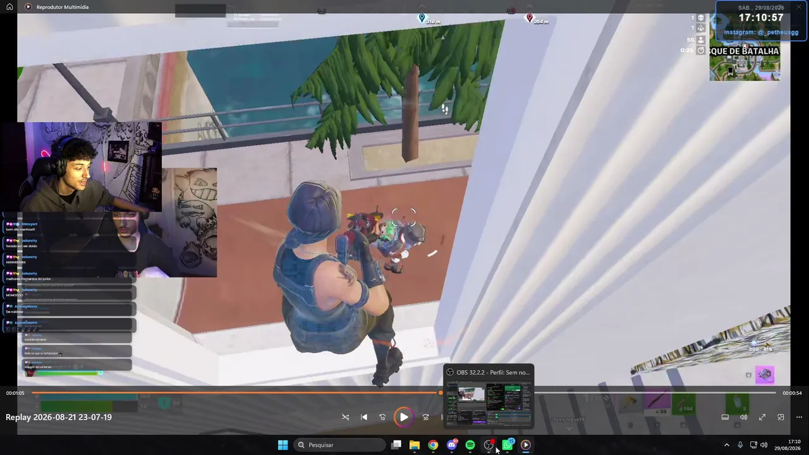
Task: Open File Explorer from the taskbar
Action: (x=415, y=445)
